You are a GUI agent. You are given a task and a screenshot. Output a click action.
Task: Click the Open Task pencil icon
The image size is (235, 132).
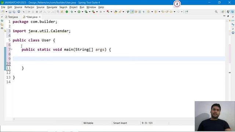pos(120,12)
